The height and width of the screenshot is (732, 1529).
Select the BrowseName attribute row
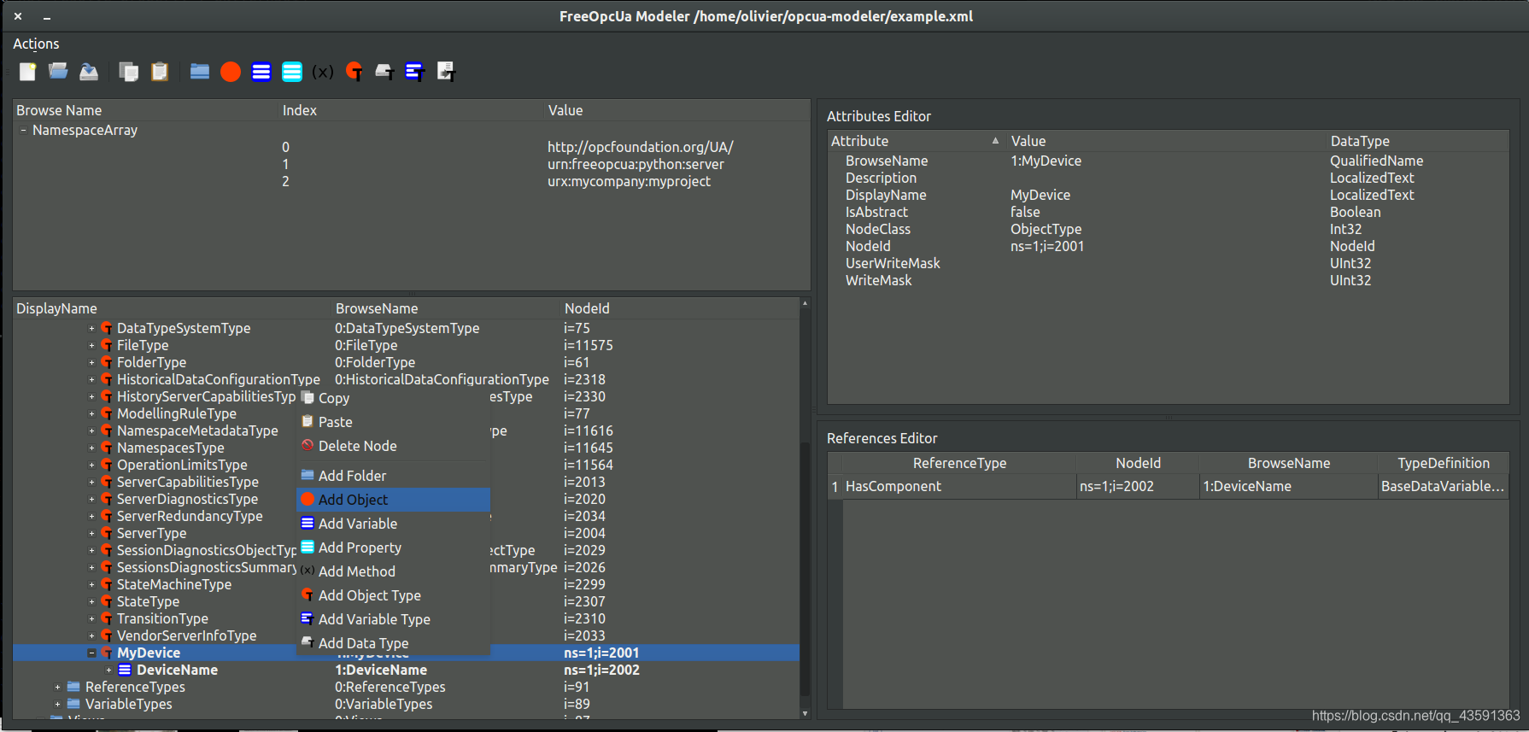click(1168, 161)
